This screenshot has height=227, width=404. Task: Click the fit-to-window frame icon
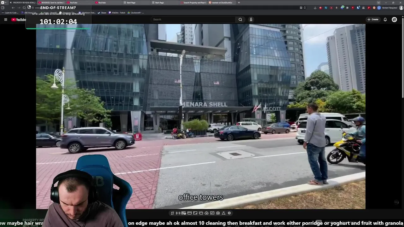pos(195,213)
